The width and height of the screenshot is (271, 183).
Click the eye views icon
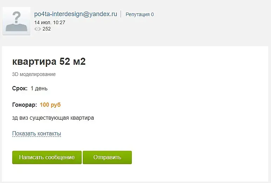point(38,29)
